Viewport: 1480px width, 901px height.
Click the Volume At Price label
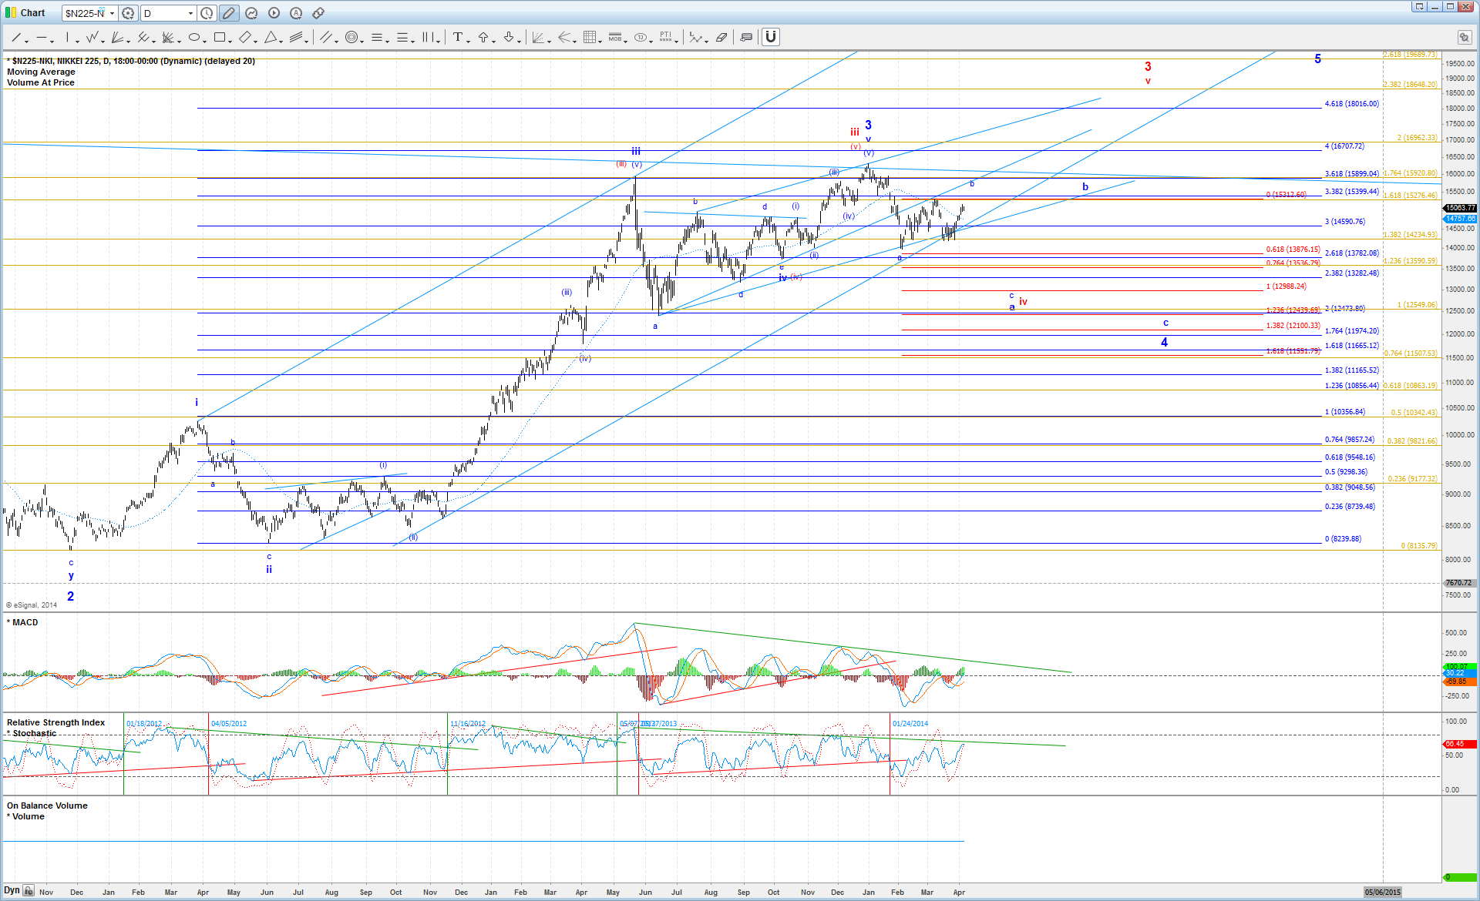[x=41, y=82]
